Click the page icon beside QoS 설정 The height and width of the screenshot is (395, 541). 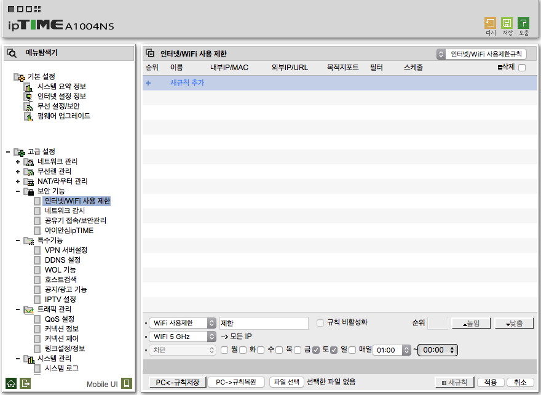(38, 319)
